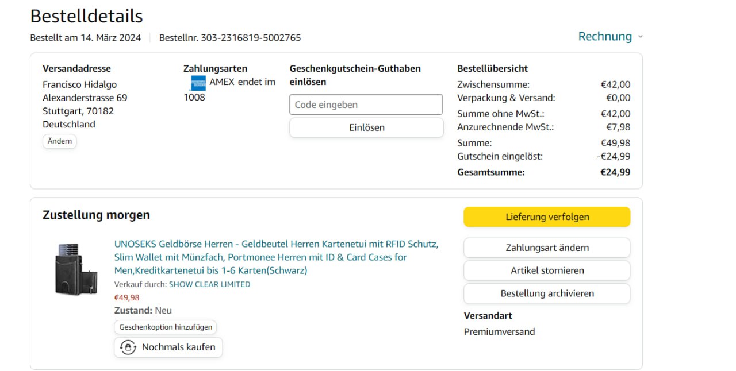Click the Gutschein eingelöst value -€24,99
This screenshot has height=371, width=736.
pos(614,156)
